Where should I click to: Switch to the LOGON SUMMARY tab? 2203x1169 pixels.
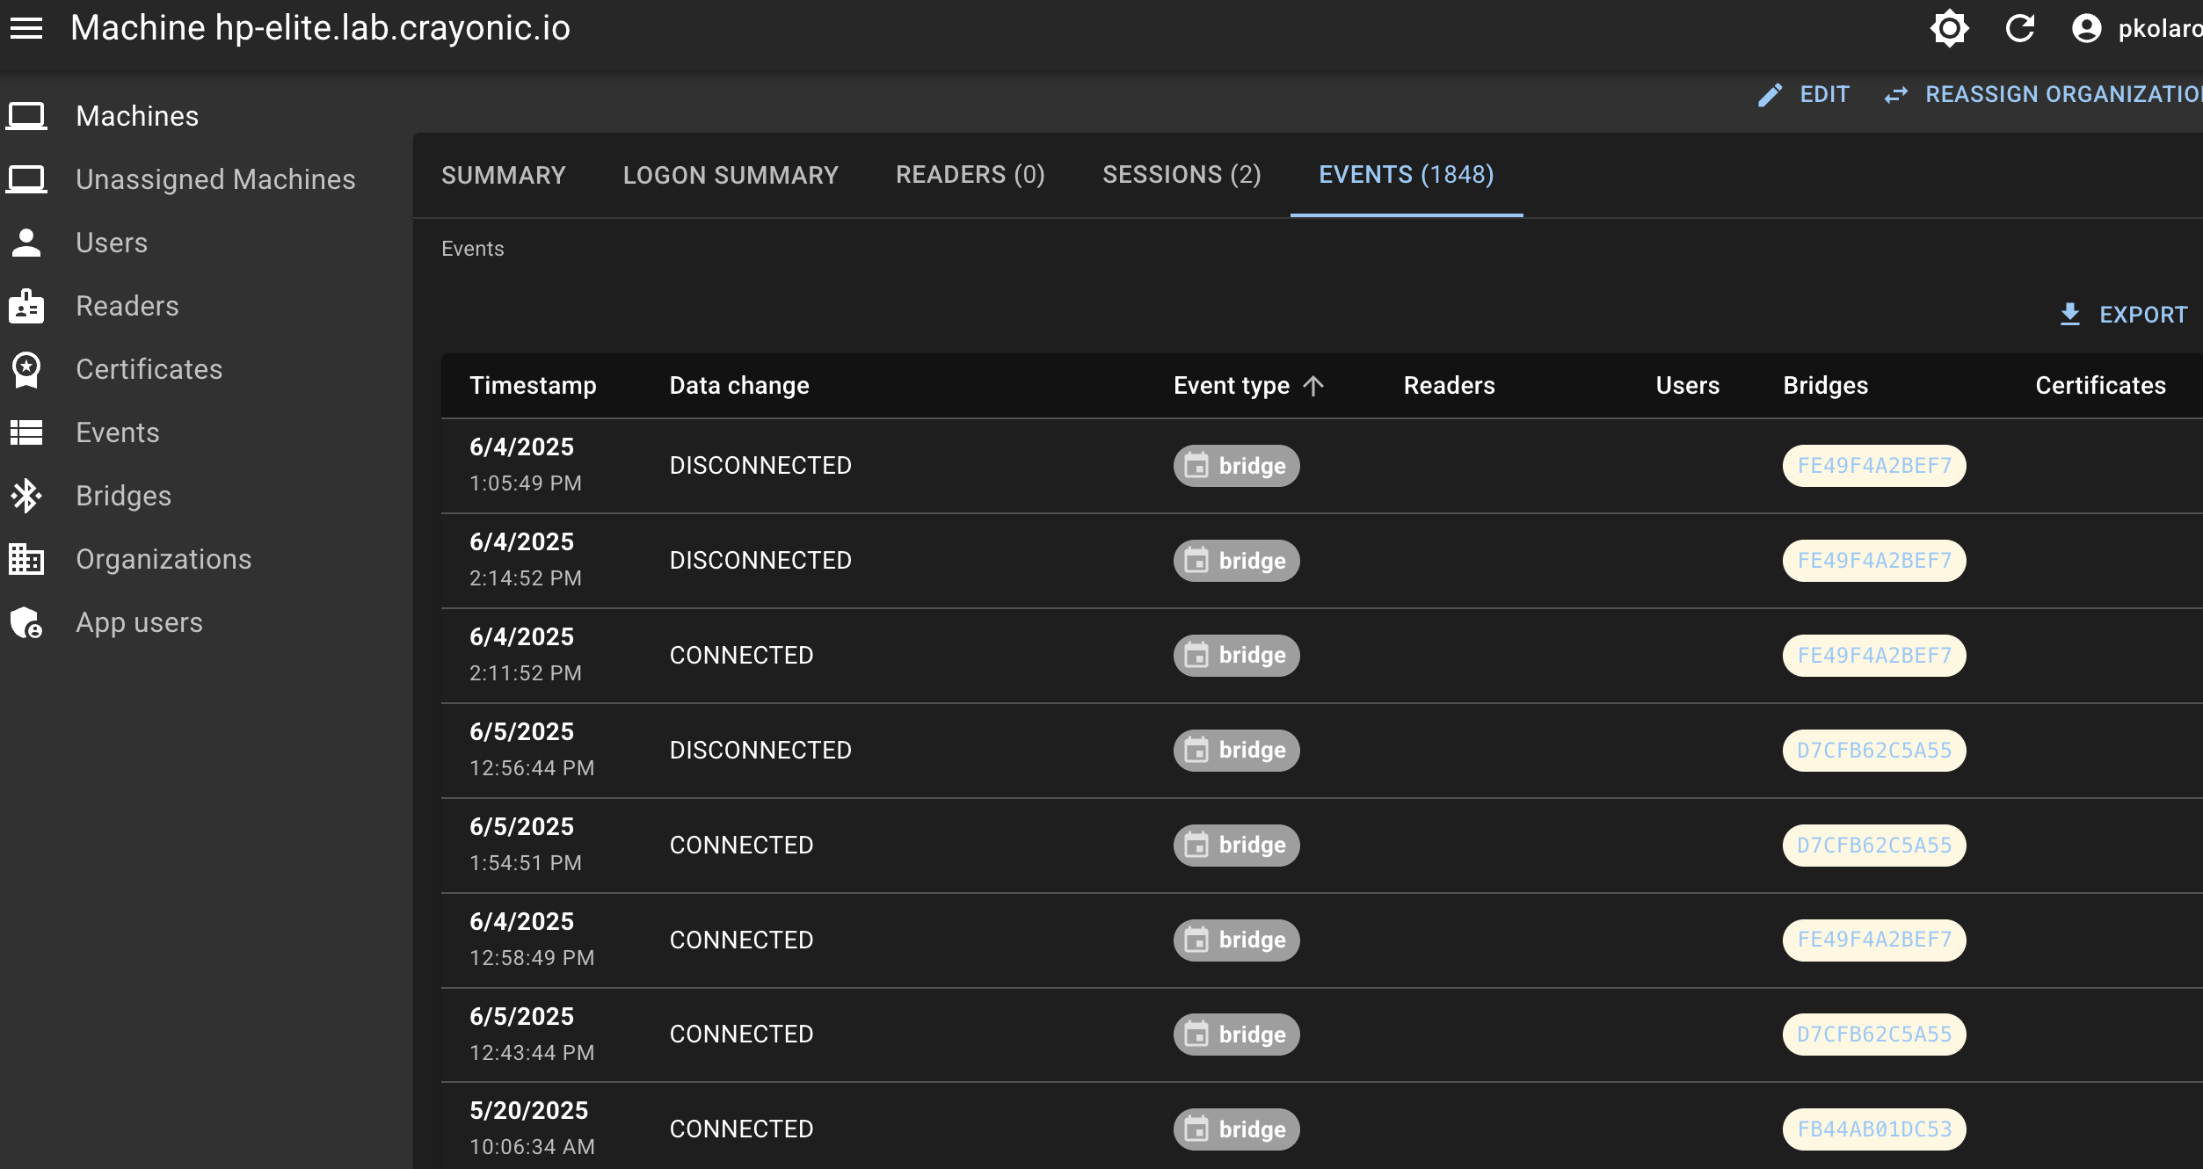tap(731, 175)
